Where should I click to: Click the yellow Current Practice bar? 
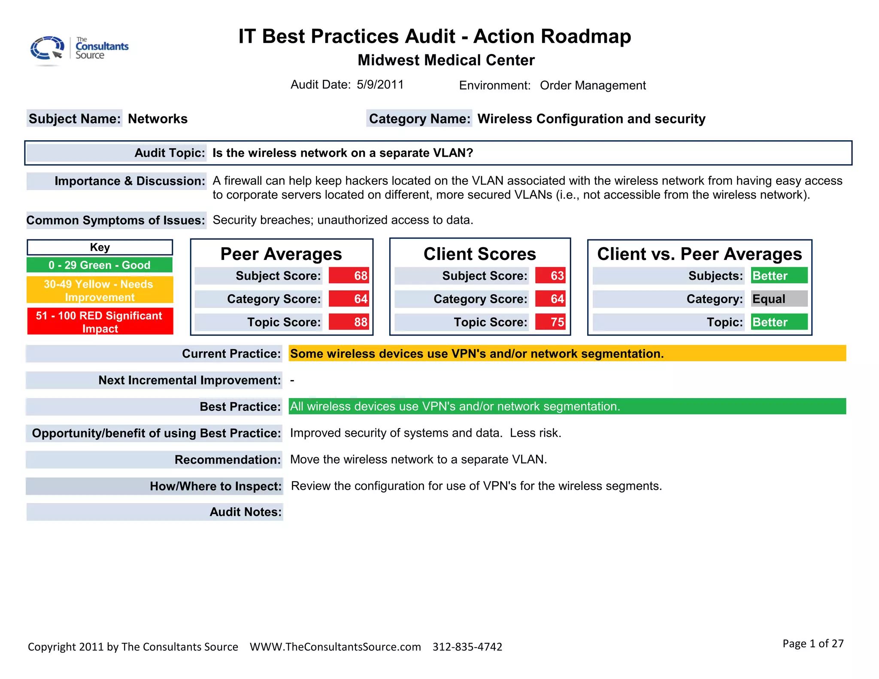point(567,353)
